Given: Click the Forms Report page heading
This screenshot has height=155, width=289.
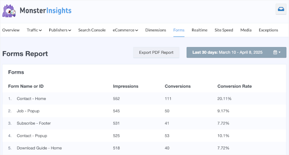Looking at the screenshot, I should click(25, 54).
